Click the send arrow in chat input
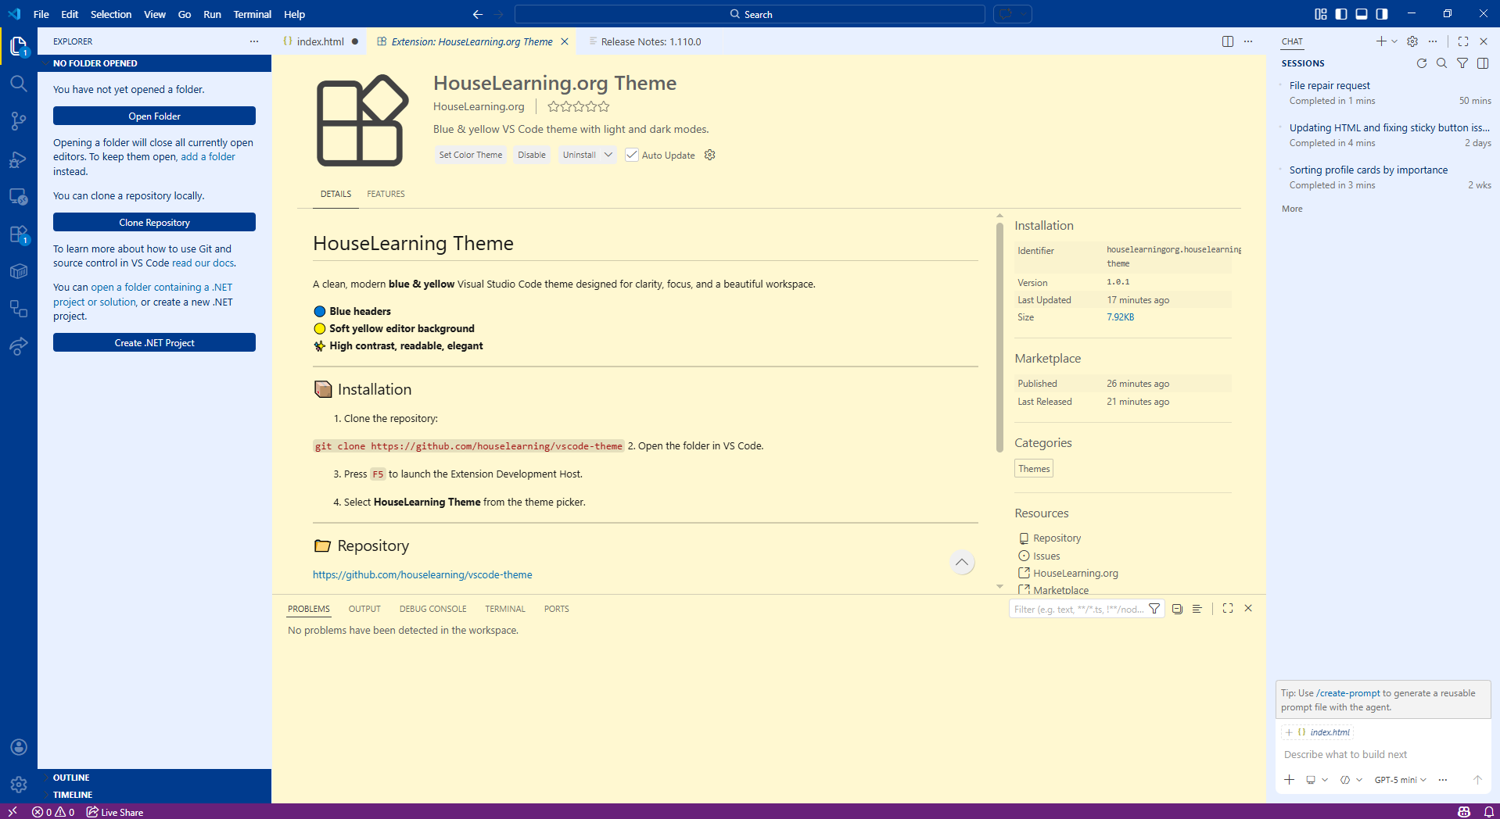This screenshot has width=1500, height=819. [x=1477, y=780]
